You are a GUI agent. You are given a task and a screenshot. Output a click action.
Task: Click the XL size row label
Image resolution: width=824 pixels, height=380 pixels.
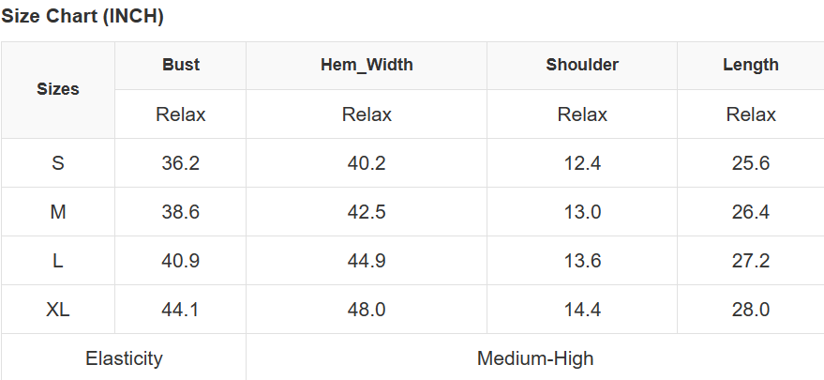tap(58, 310)
